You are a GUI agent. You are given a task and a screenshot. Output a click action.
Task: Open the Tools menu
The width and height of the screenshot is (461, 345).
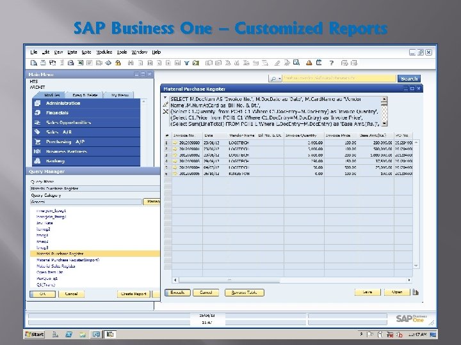pos(122,52)
